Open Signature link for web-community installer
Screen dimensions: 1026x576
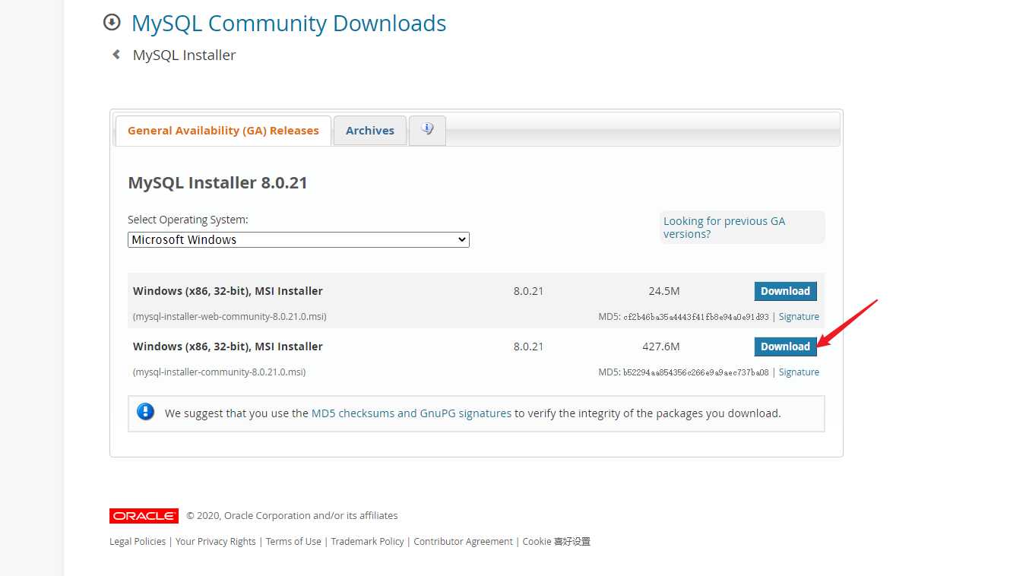pos(799,317)
